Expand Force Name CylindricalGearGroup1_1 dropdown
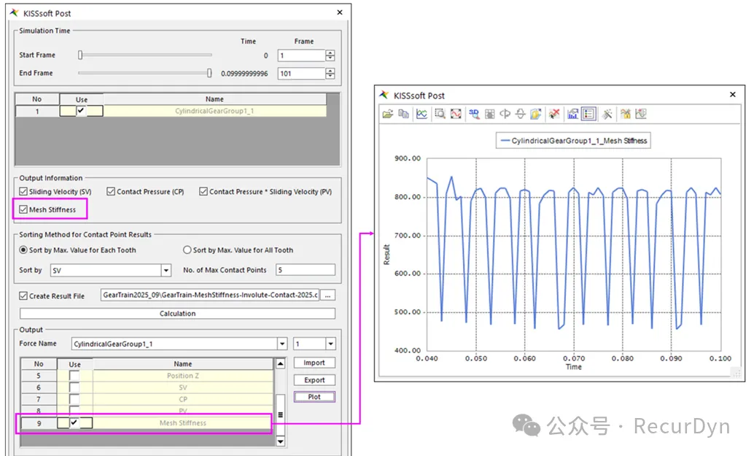The height and width of the screenshot is (456, 754). coord(282,344)
